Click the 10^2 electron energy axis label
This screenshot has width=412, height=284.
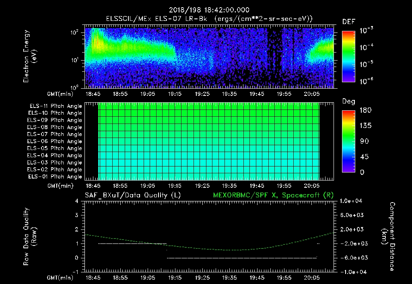coord(75,32)
